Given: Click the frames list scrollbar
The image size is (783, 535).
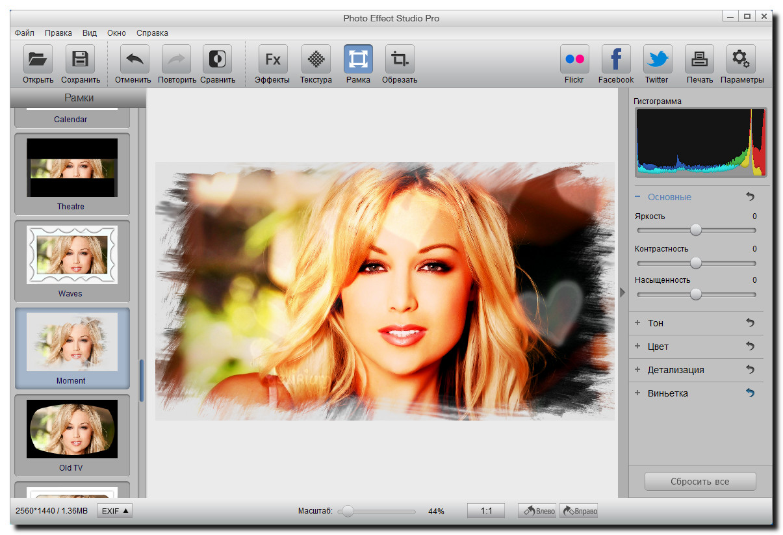Looking at the screenshot, I should 142,380.
